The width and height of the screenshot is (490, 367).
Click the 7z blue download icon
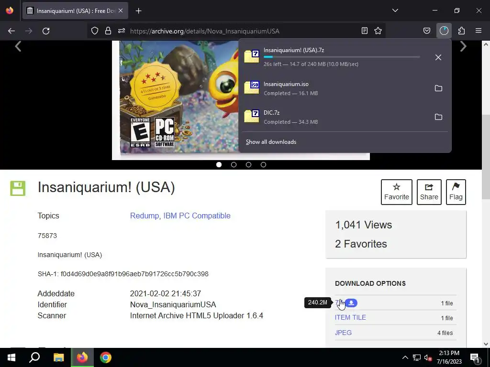click(352, 302)
